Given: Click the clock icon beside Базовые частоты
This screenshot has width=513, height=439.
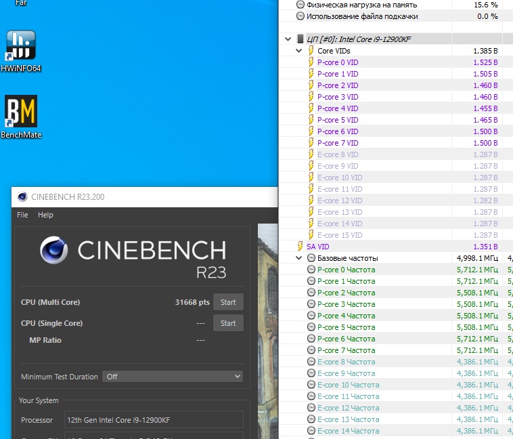Looking at the screenshot, I should point(311,258).
